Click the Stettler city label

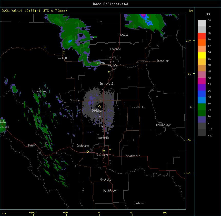[163, 61]
